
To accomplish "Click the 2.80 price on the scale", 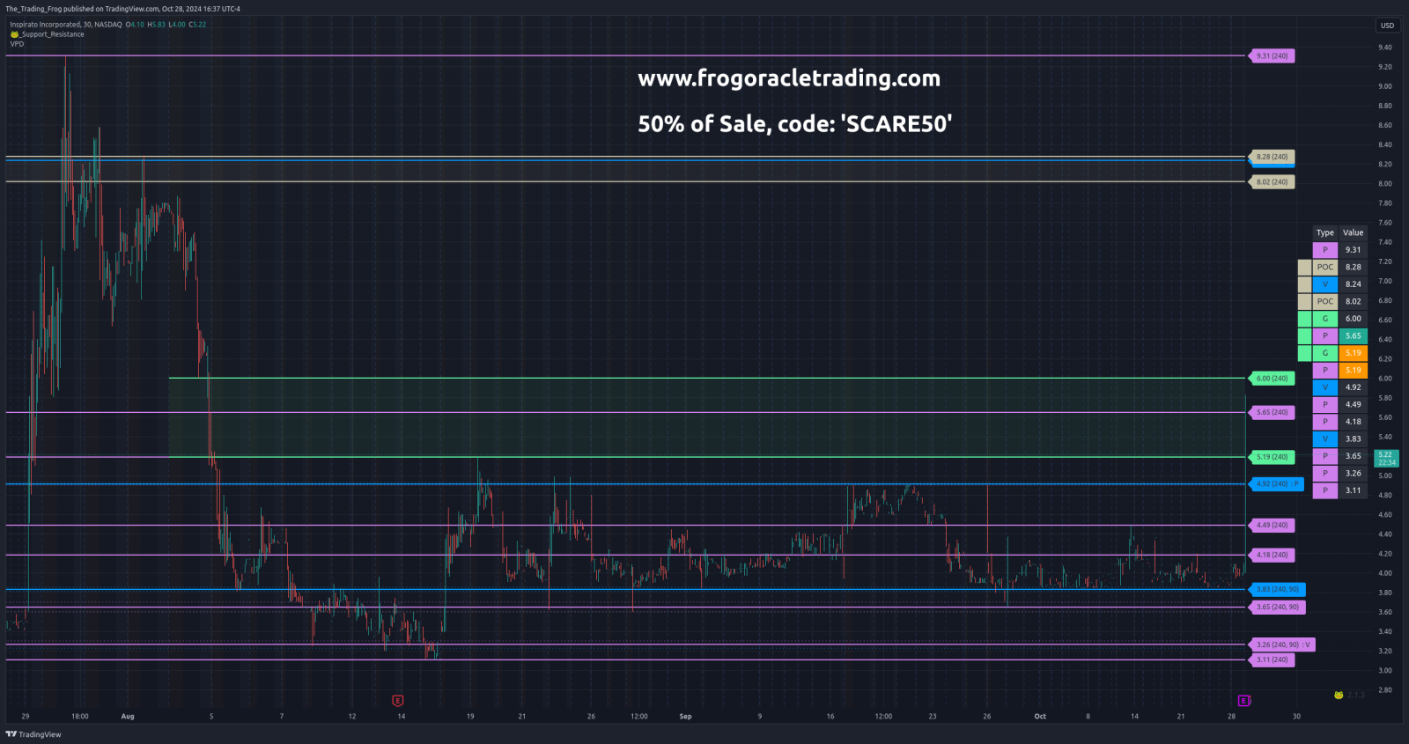I will 1385,690.
